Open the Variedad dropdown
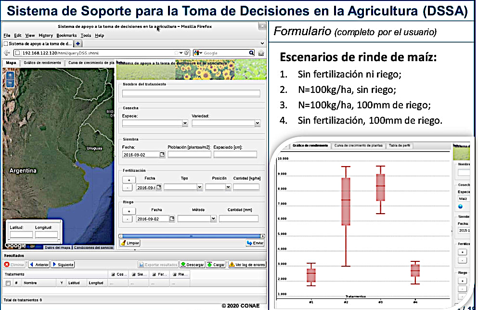478x310 pixels. (258, 123)
